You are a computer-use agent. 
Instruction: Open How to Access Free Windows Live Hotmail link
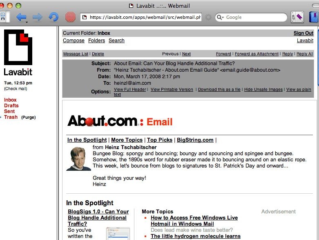194,221
